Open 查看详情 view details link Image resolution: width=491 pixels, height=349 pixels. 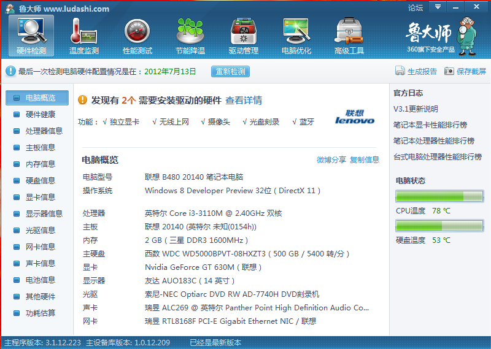pyautogui.click(x=244, y=100)
